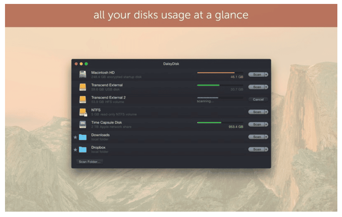The height and width of the screenshot is (217, 342).
Task: Click the Time Capsule Disk usage bar
Action: 220,122
